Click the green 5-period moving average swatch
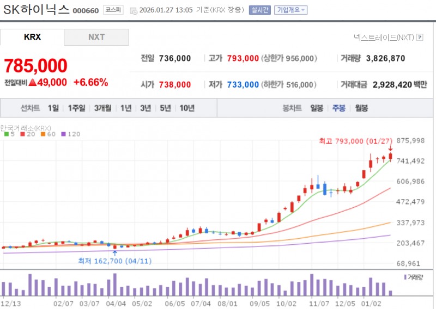Image resolution: width=436 pixels, height=309 pixels. click(7, 134)
